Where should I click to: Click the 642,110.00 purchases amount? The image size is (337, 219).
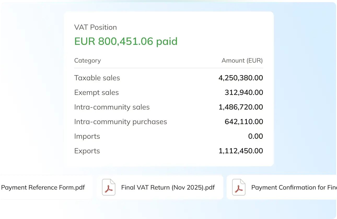click(244, 122)
